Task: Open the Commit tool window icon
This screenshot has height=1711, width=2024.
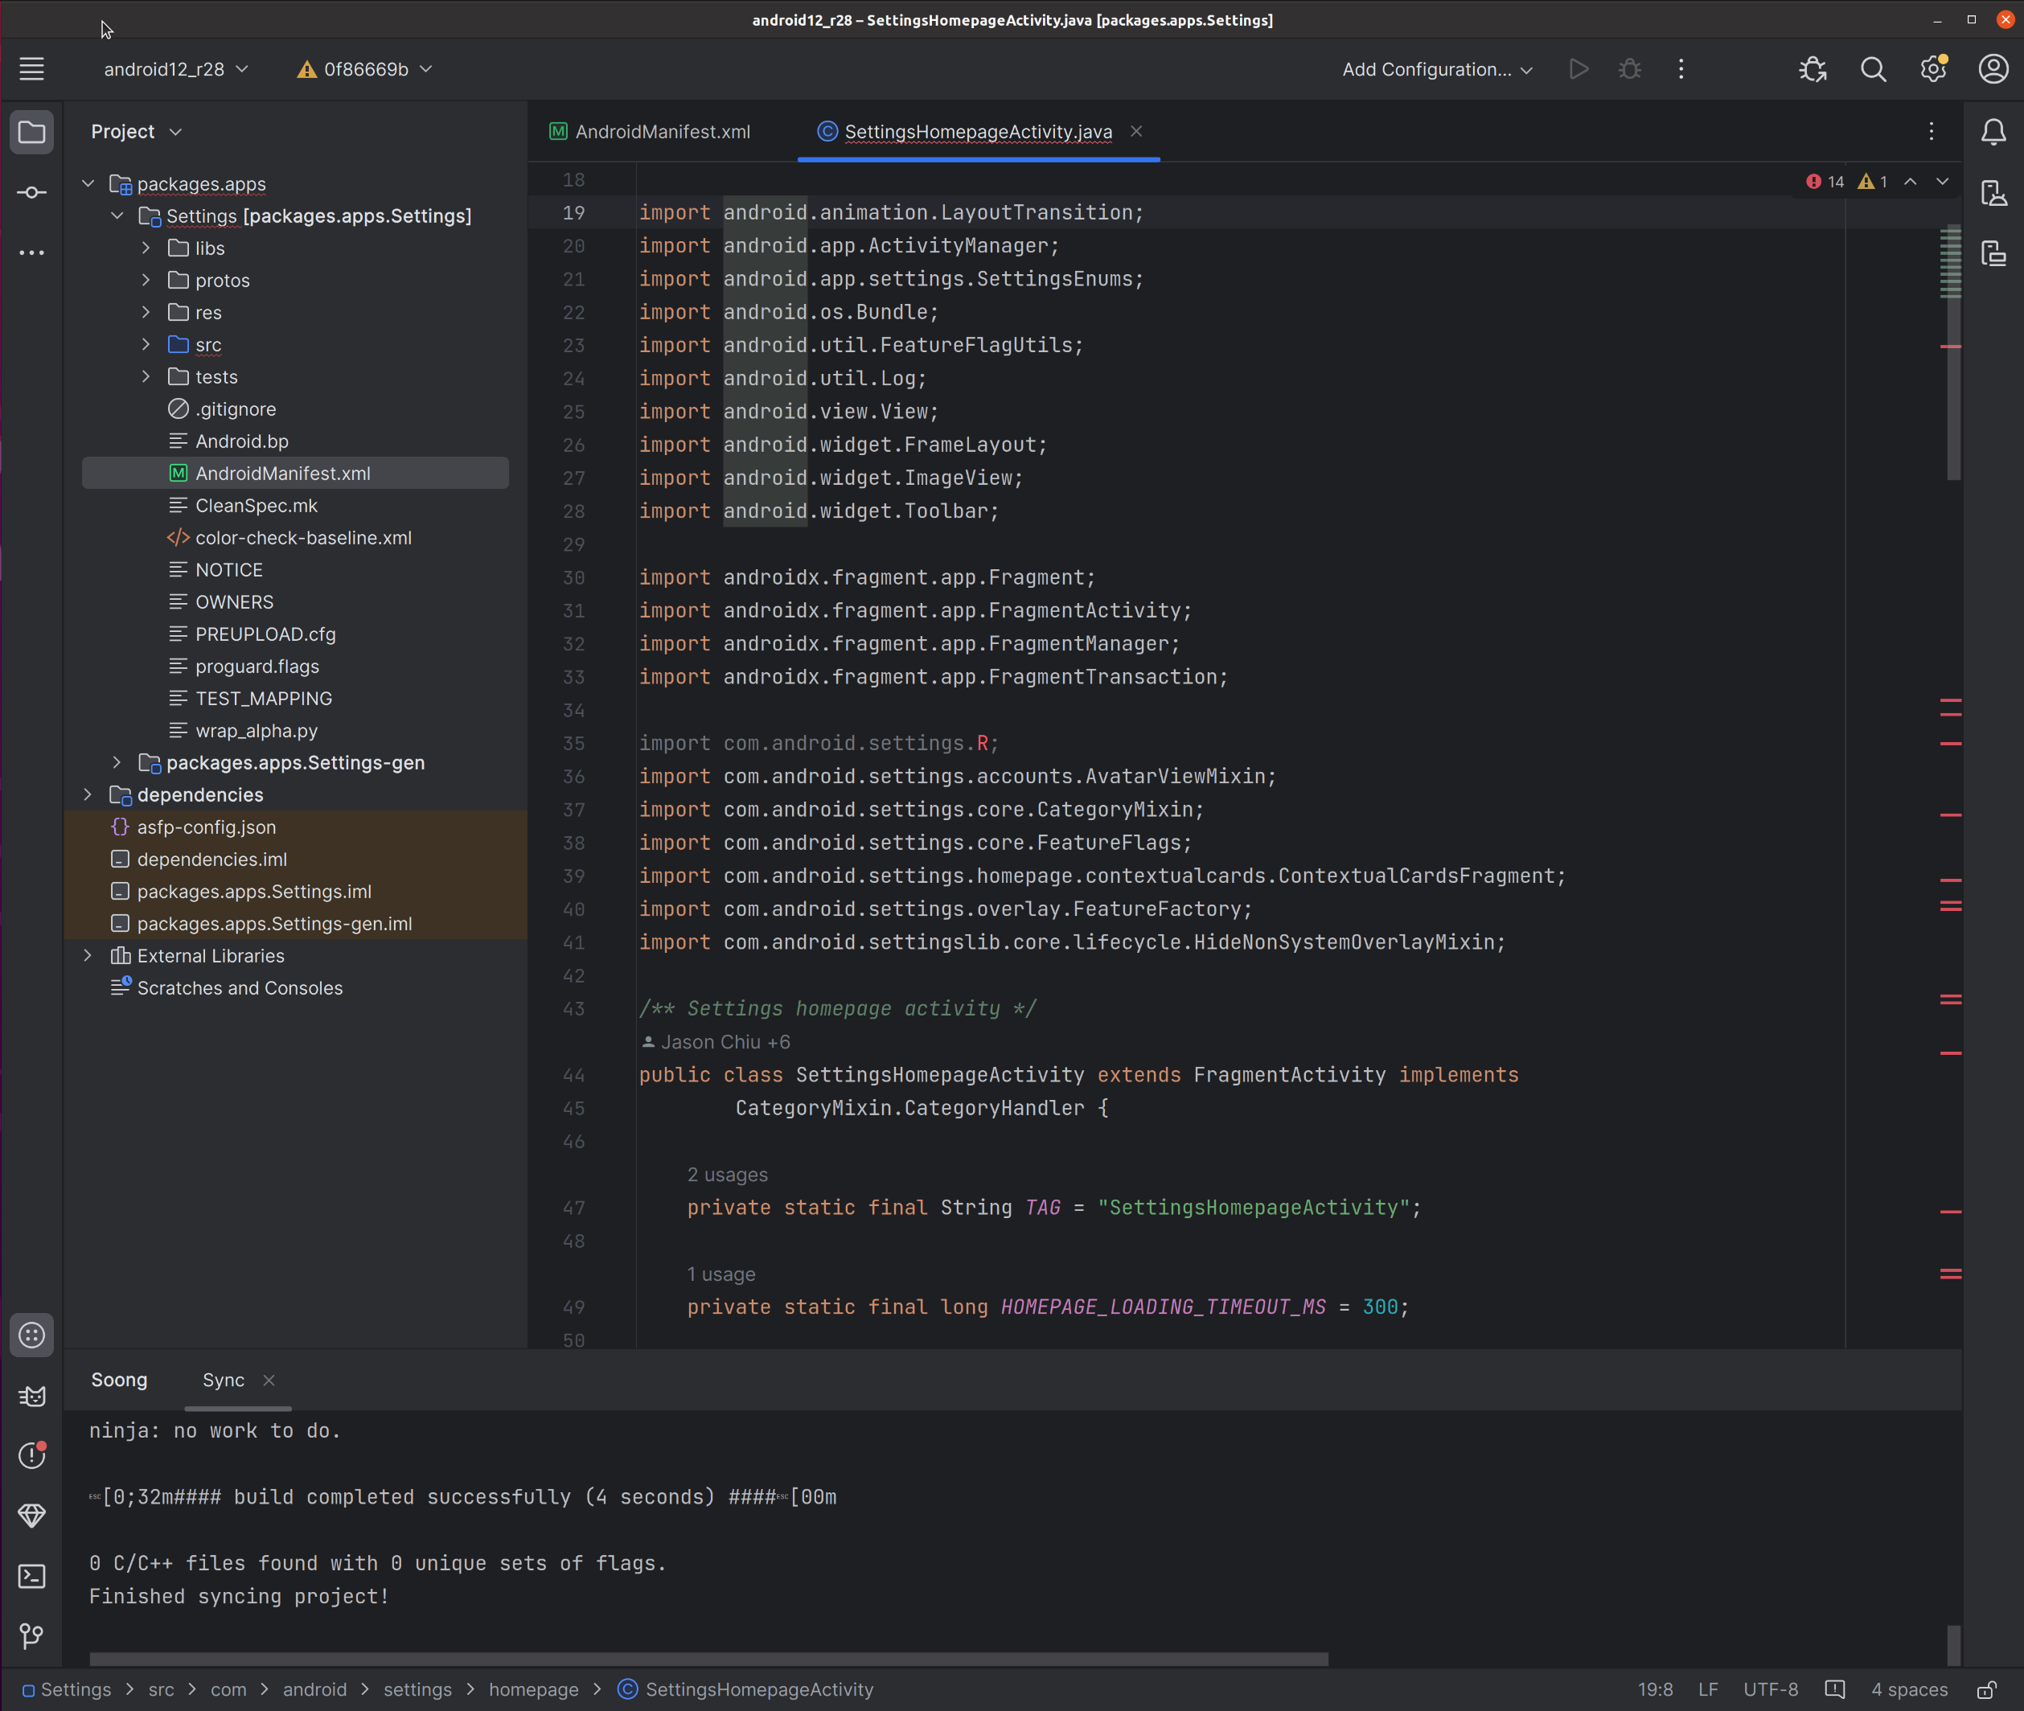Action: coord(31,192)
